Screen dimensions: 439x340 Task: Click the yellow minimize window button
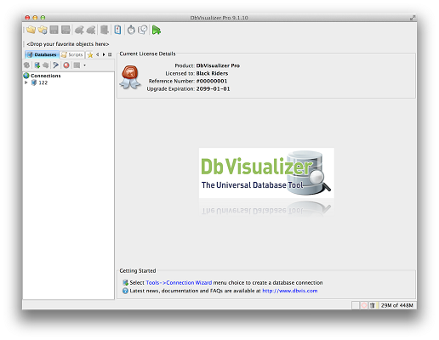pos(35,18)
